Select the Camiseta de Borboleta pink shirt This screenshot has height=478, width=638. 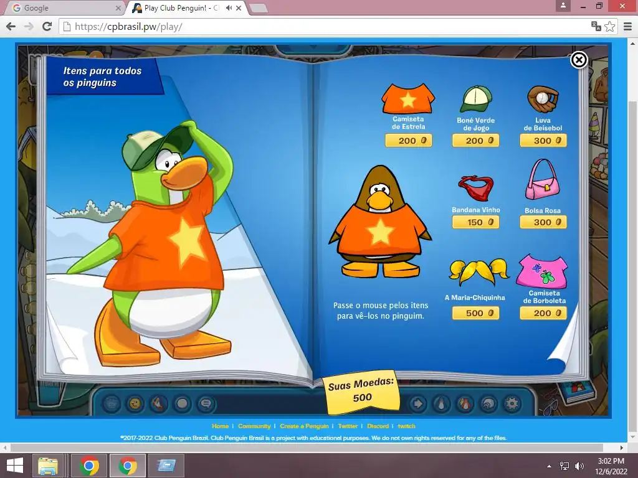[x=542, y=271]
